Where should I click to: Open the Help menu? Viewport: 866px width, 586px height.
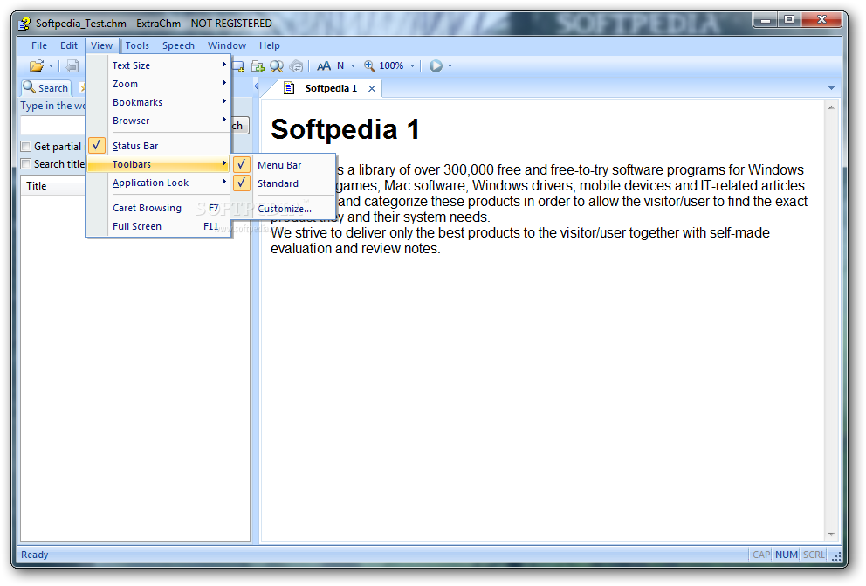[x=270, y=45]
